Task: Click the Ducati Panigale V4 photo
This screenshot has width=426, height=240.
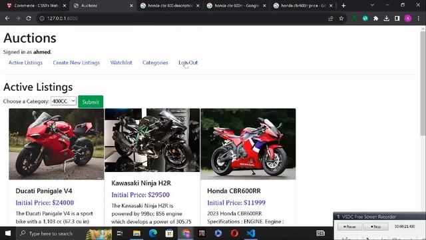Action: (56, 144)
